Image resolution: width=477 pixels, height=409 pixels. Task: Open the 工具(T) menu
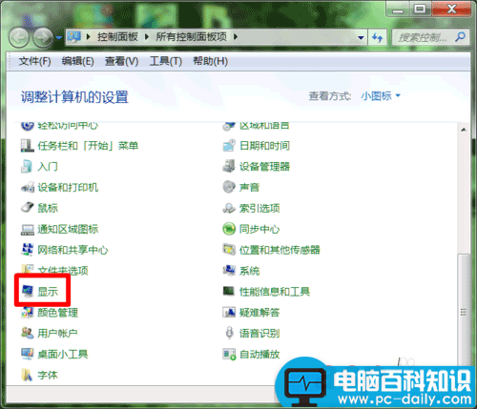point(166,61)
